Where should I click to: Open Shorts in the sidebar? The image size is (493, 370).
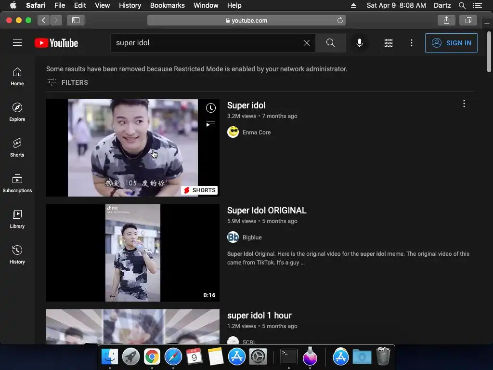(x=17, y=147)
